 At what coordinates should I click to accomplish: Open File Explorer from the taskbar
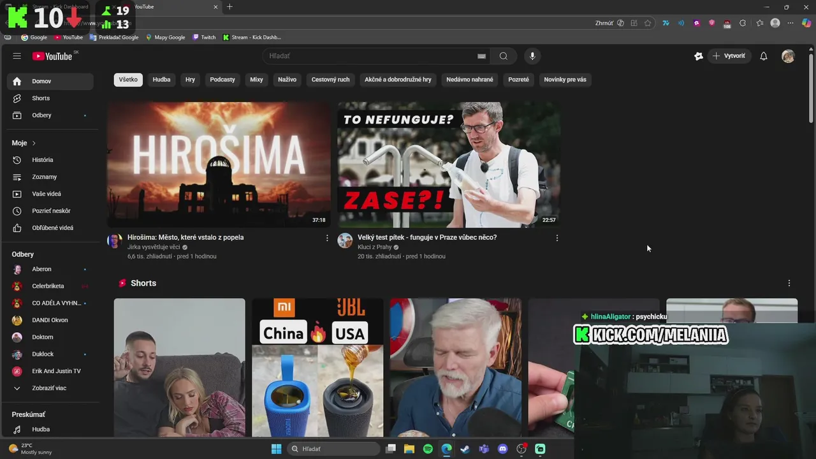409,449
